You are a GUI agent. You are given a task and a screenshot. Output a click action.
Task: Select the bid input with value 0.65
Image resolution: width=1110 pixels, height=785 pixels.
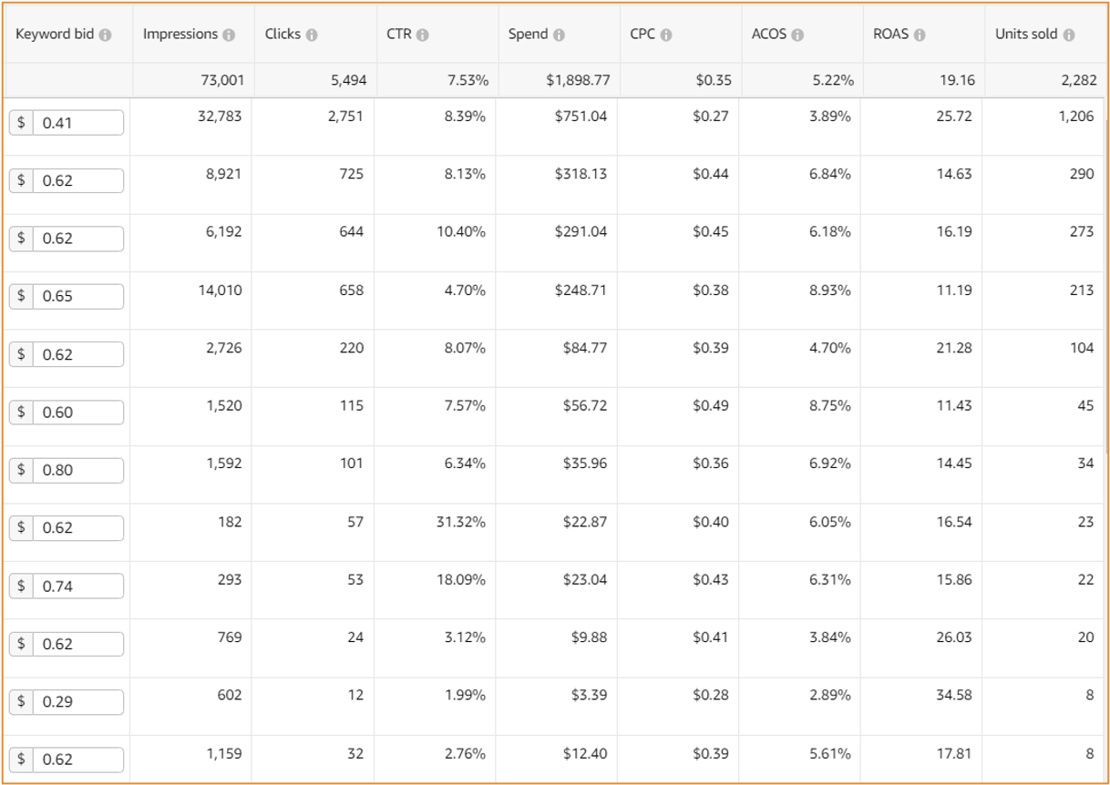coord(67,297)
